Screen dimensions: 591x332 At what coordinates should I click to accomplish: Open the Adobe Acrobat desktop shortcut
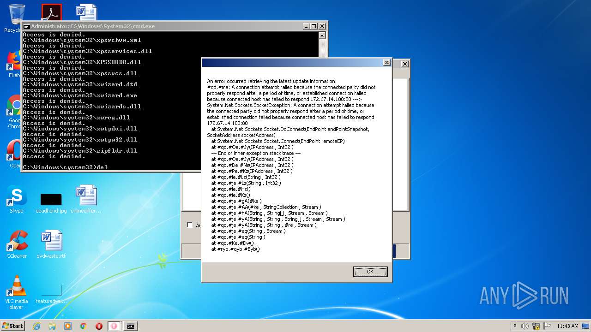coord(51,12)
